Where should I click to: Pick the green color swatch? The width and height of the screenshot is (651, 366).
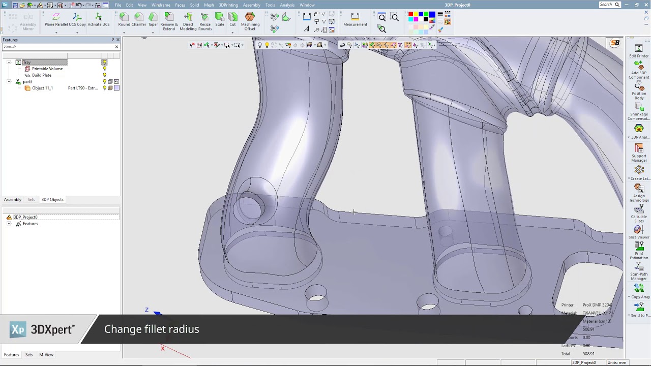point(427,14)
